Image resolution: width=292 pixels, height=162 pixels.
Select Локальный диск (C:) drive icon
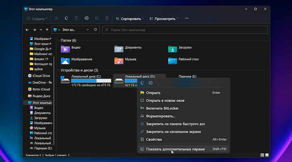[65, 80]
